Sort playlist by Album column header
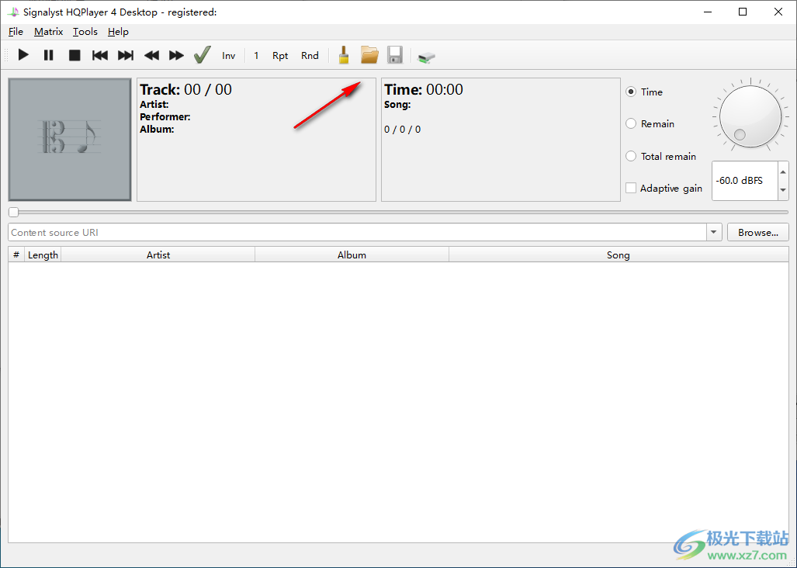 [352, 255]
